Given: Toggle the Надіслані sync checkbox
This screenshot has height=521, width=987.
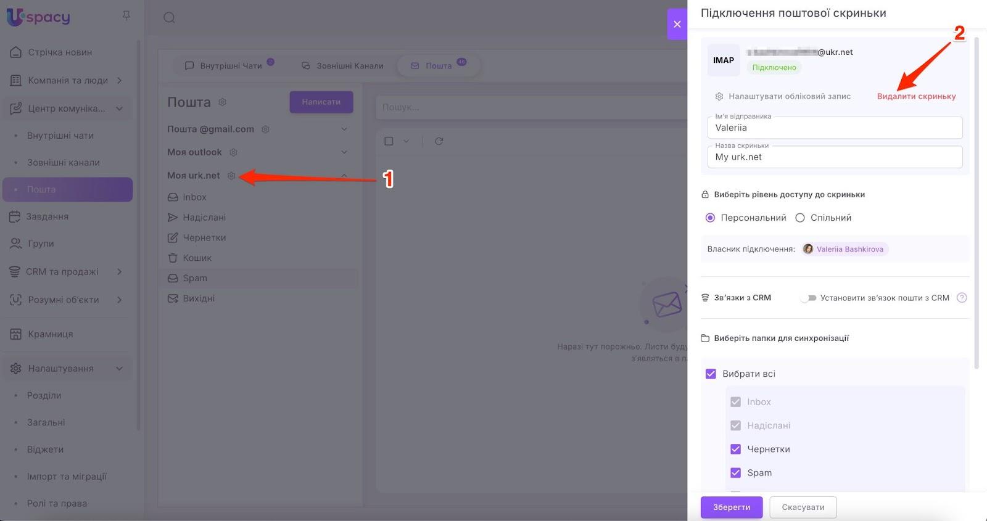Looking at the screenshot, I should pyautogui.click(x=735, y=425).
